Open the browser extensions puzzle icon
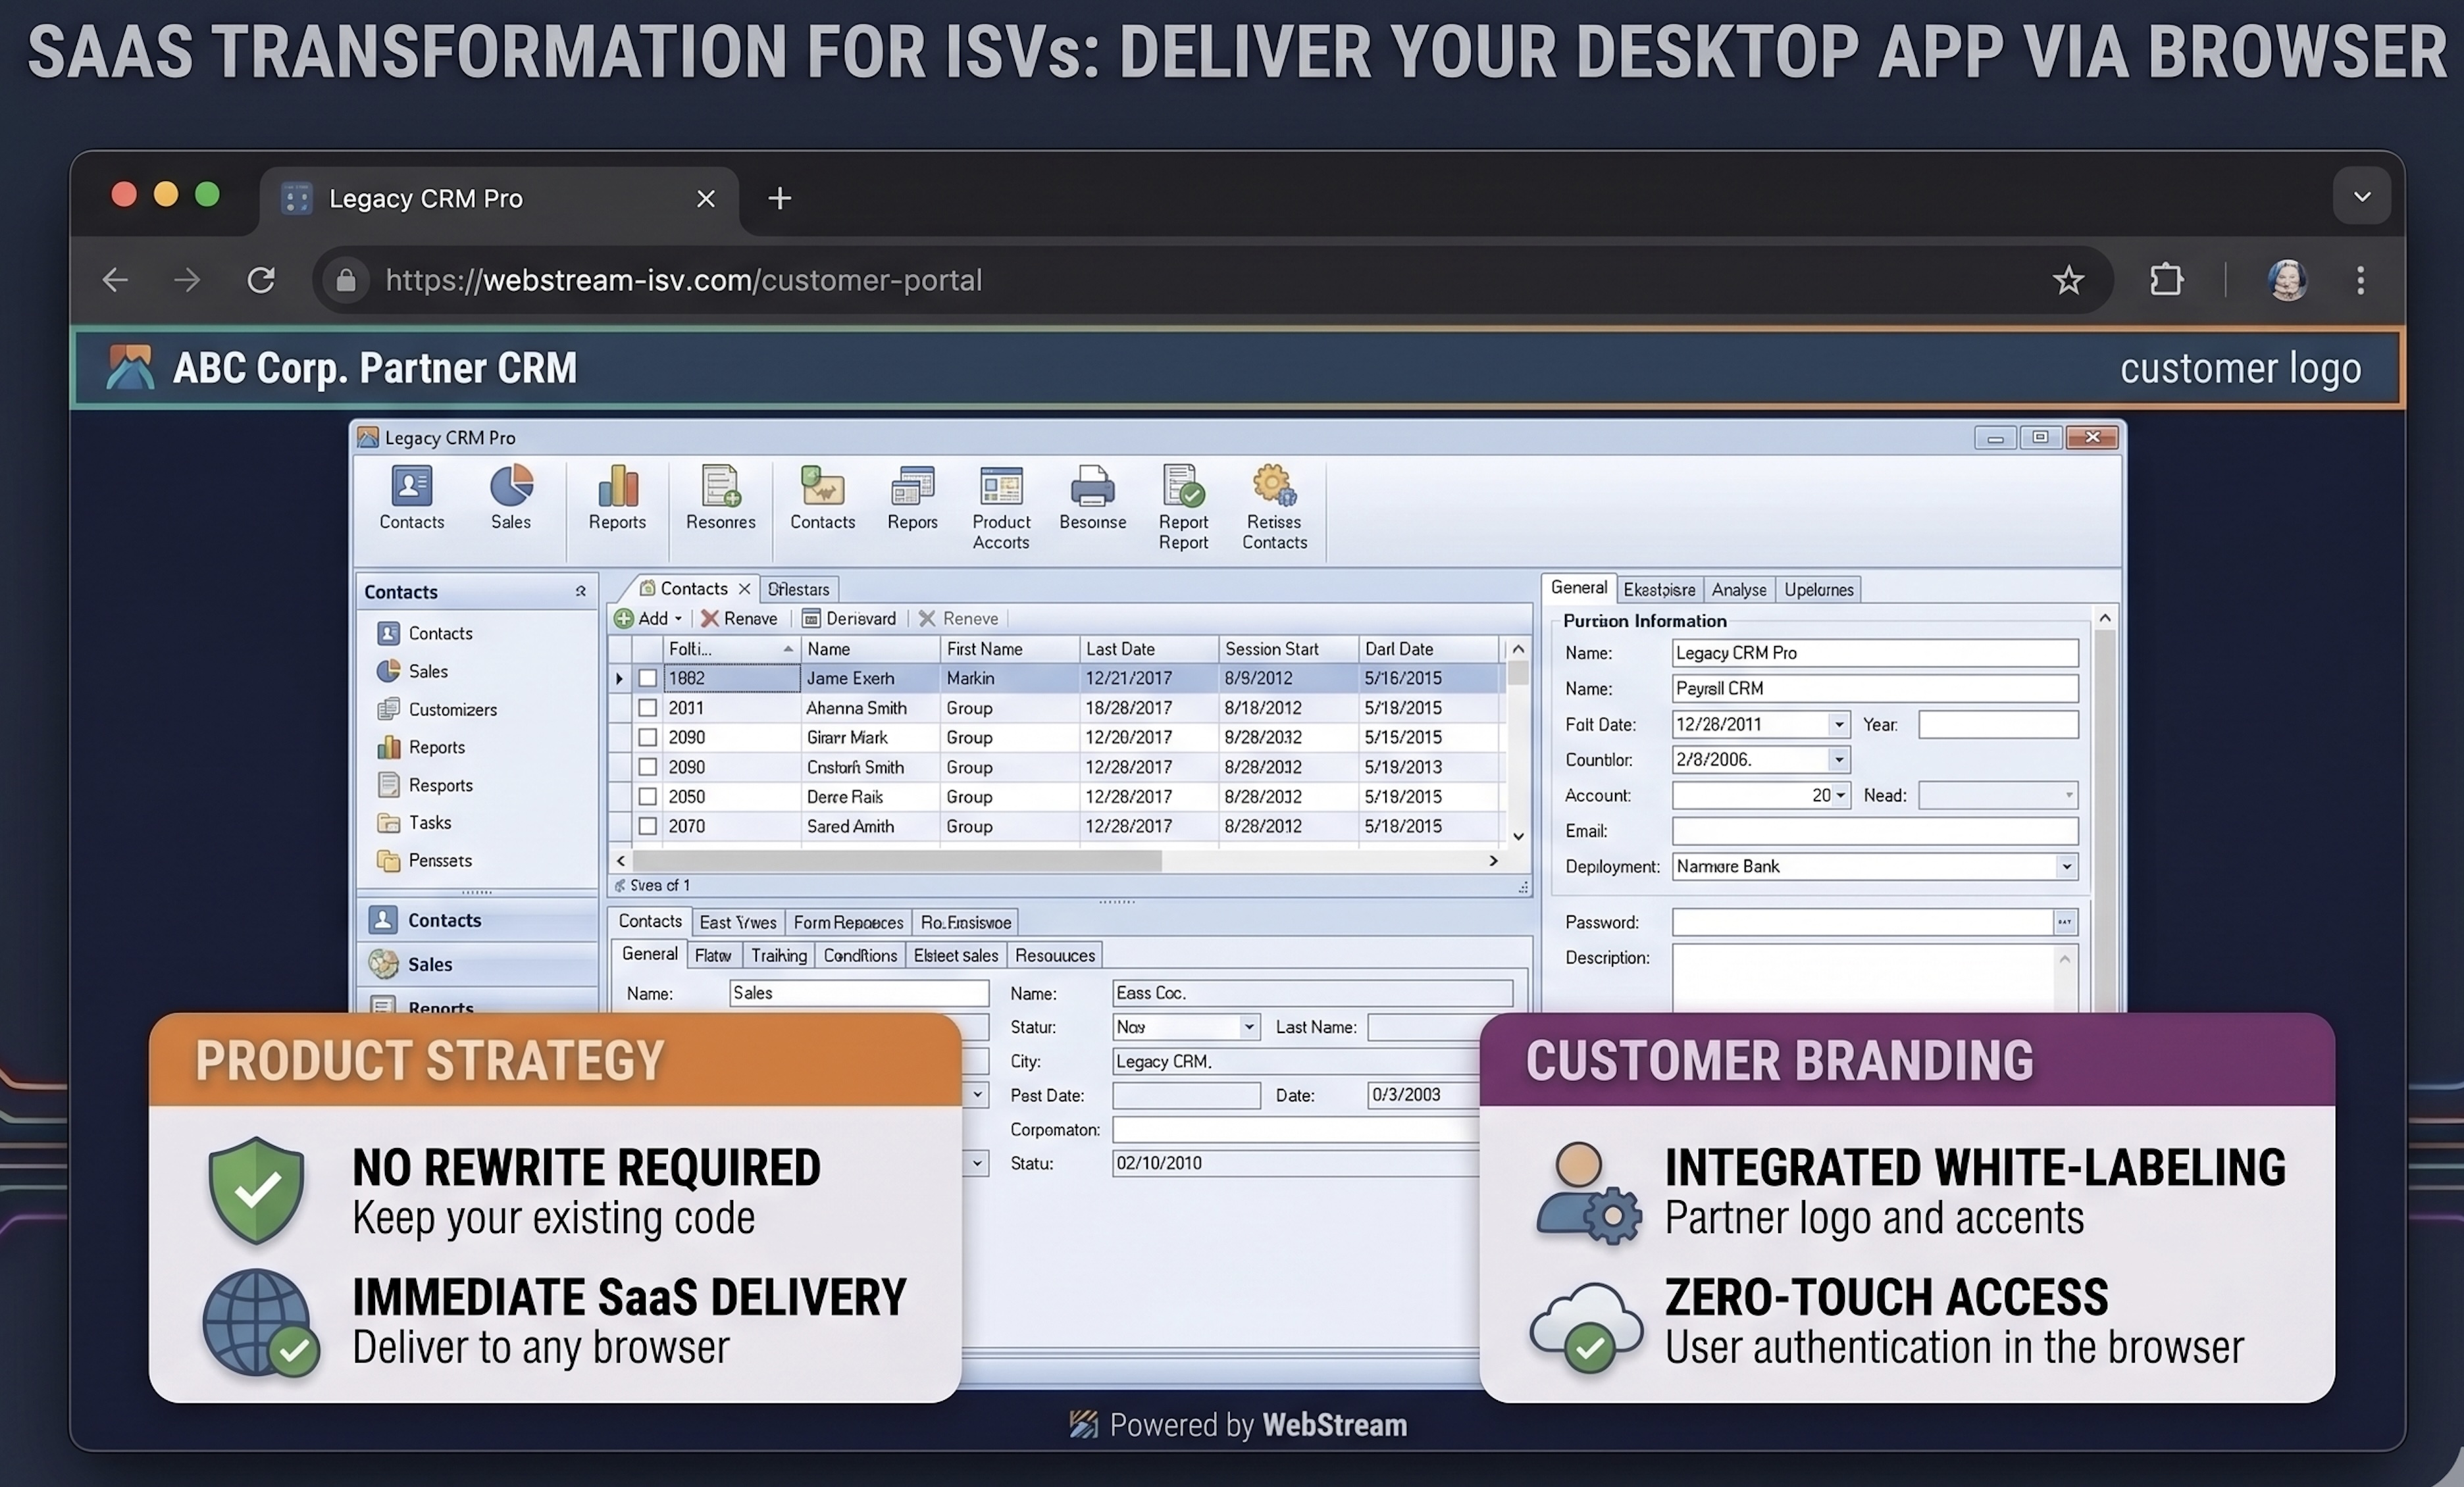 [x=2166, y=280]
